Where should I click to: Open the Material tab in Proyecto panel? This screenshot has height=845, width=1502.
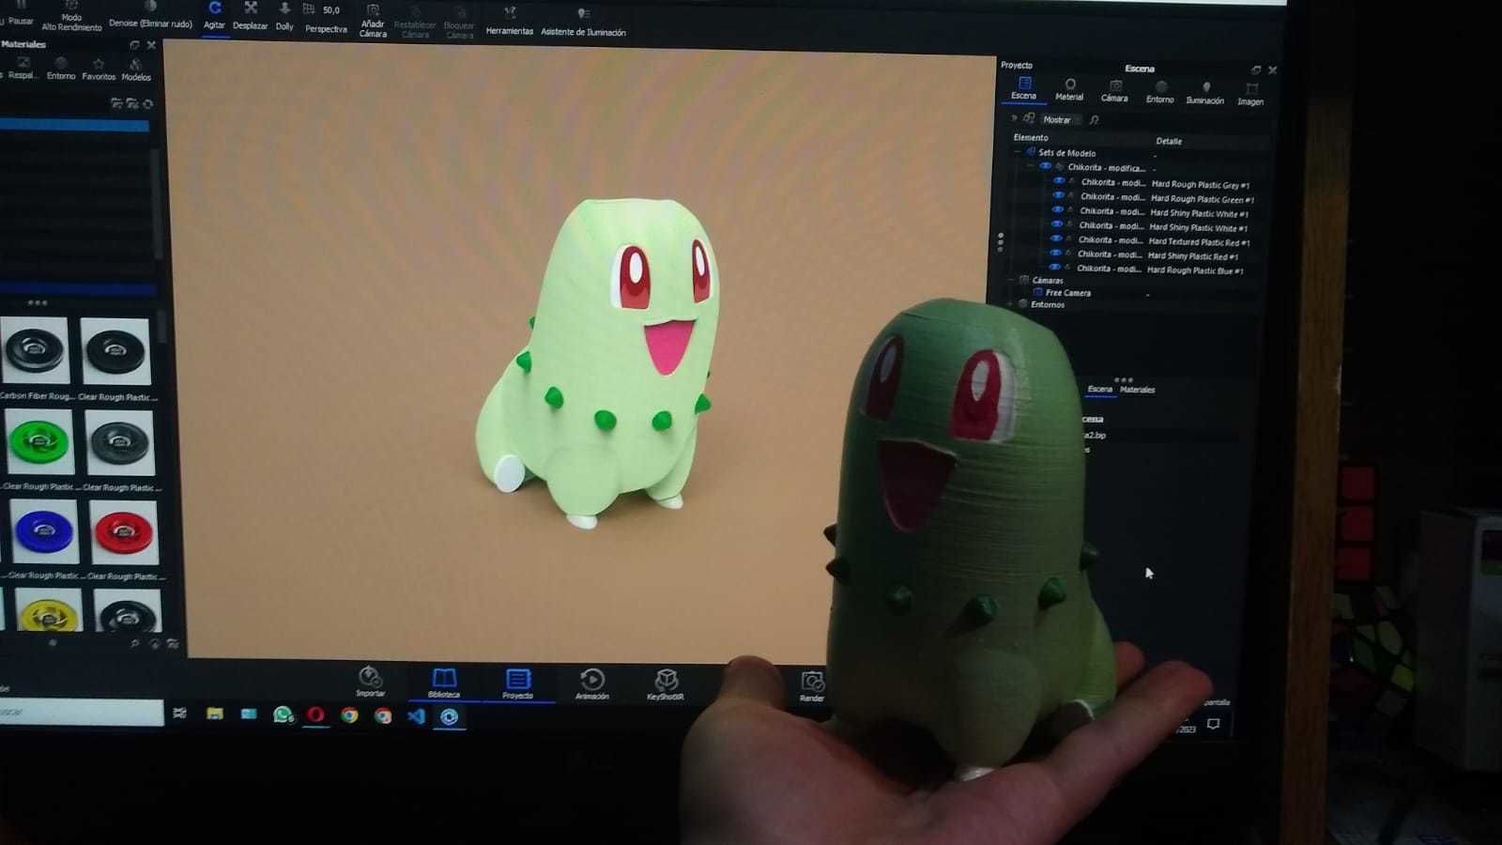pos(1069,90)
